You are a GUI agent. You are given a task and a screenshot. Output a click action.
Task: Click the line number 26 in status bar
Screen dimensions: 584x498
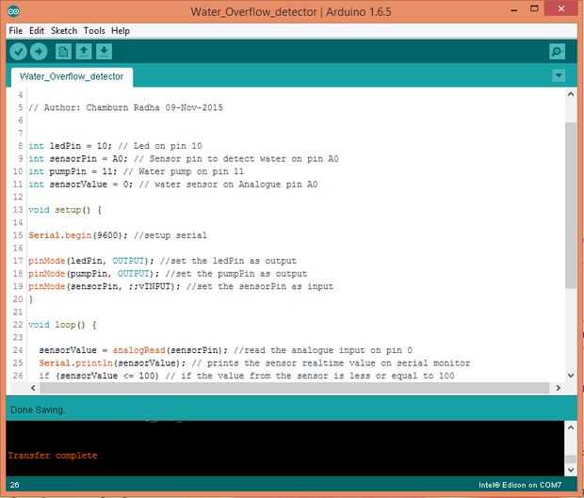[x=14, y=485]
